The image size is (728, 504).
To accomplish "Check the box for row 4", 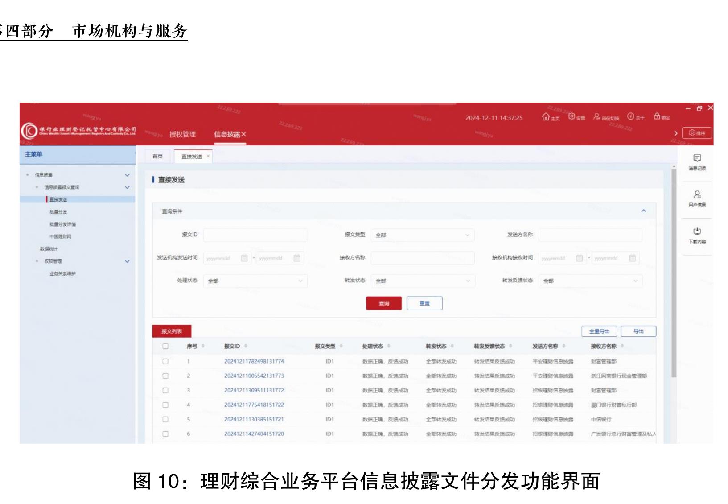I will point(165,405).
